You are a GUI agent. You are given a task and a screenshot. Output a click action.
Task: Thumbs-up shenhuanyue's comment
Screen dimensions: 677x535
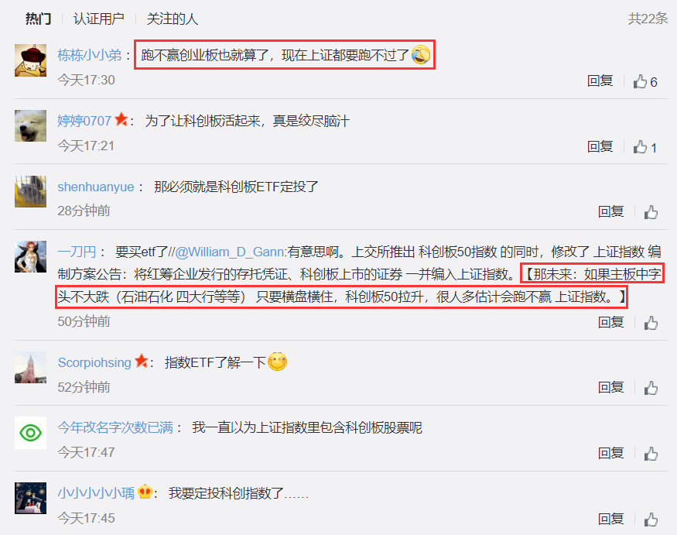coord(651,212)
